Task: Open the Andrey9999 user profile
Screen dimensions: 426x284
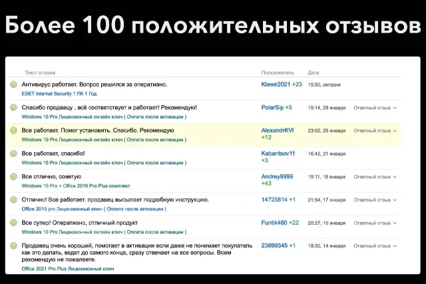Action: coord(277,176)
